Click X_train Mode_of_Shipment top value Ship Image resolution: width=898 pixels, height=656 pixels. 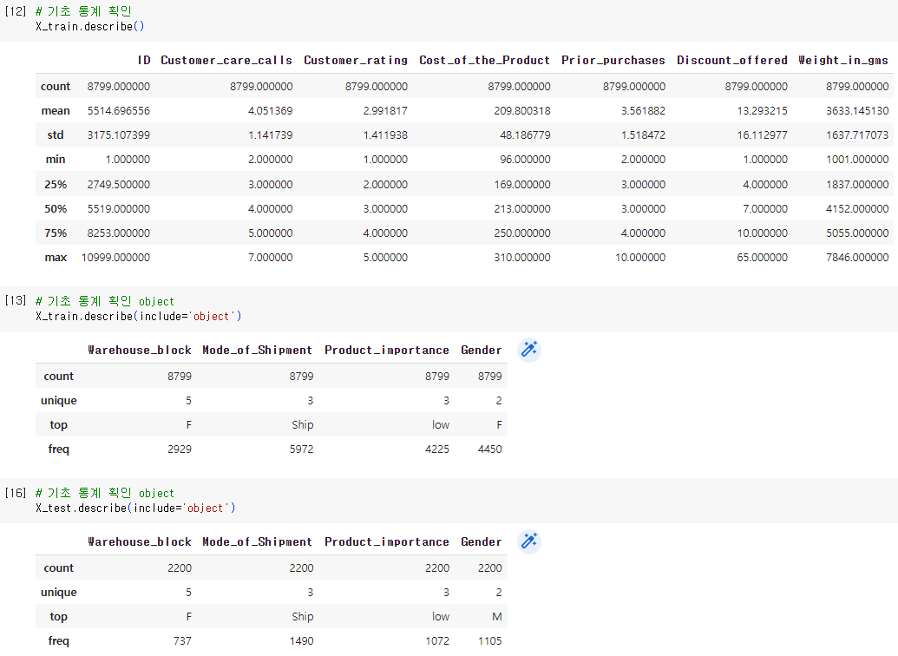click(x=303, y=425)
